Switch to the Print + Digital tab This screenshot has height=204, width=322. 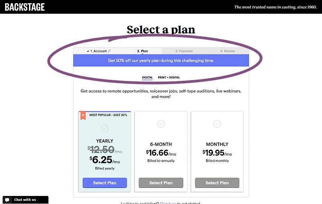[169, 77]
